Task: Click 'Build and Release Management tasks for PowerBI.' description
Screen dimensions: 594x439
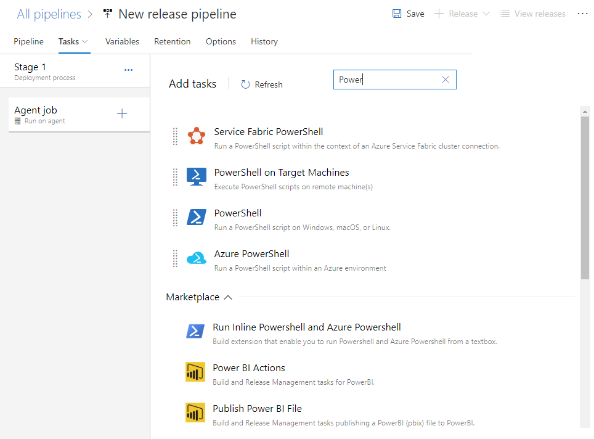Action: point(293,382)
